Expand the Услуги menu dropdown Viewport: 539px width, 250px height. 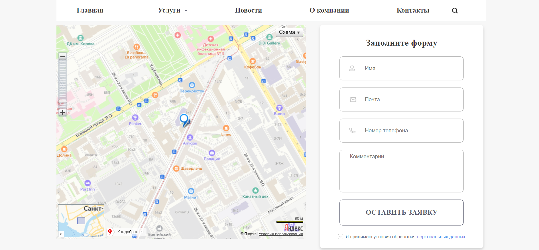pos(172,11)
